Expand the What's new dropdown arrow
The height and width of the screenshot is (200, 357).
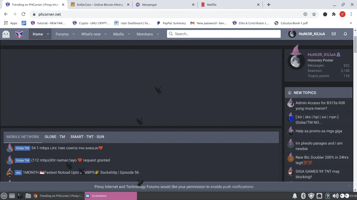click(x=106, y=34)
